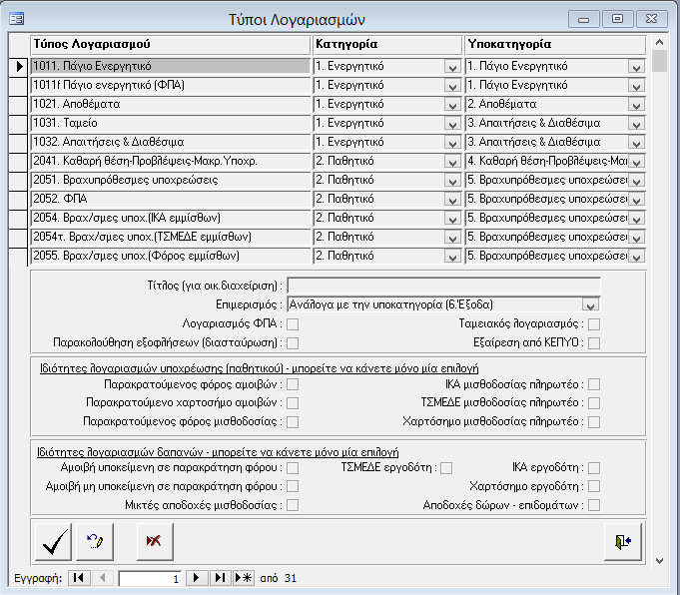Go to next record navigation arrow
Image resolution: width=680 pixels, height=595 pixels.
pyautogui.click(x=198, y=578)
